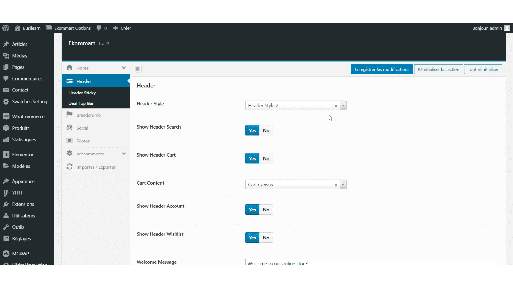Set Show Header Cart to No
513x288 pixels.
coord(266,158)
